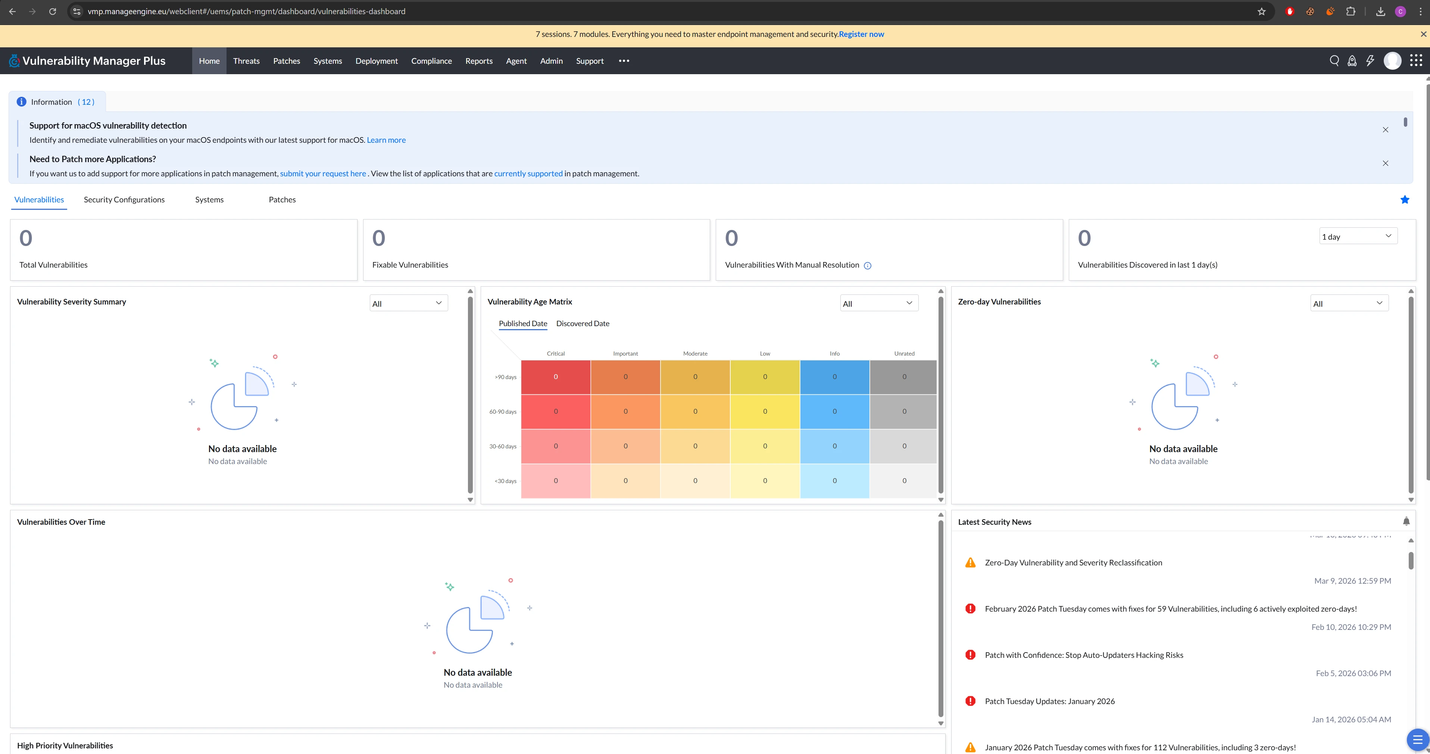The image size is (1430, 754).
Task: Click Low 60-90 days yellow matrix cell
Action: (765, 411)
